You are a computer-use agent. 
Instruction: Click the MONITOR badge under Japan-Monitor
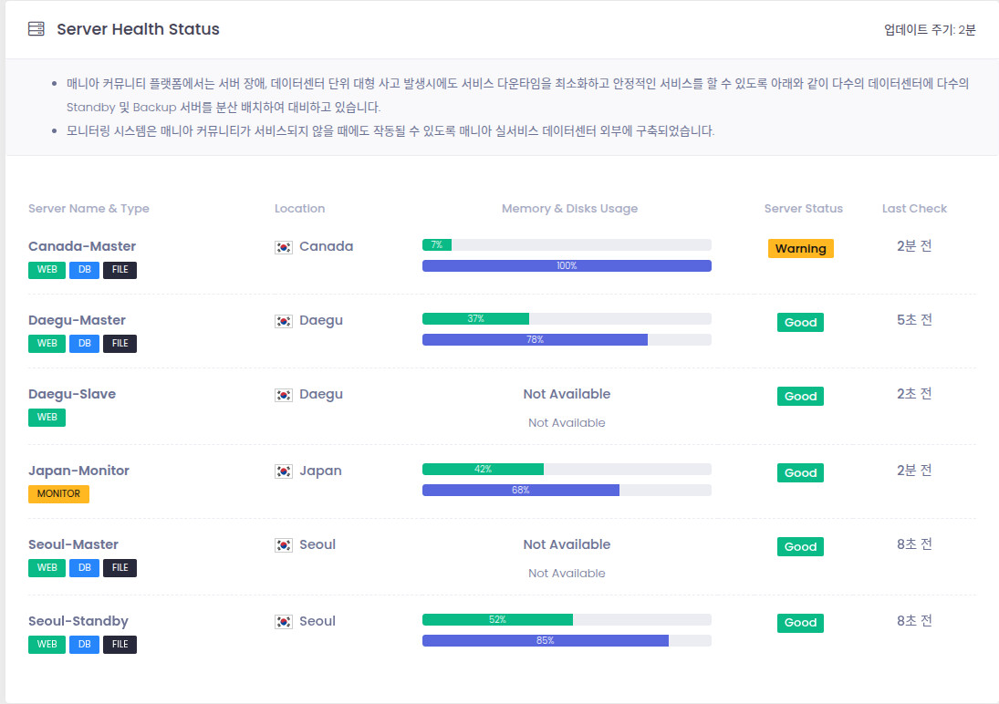[58, 493]
